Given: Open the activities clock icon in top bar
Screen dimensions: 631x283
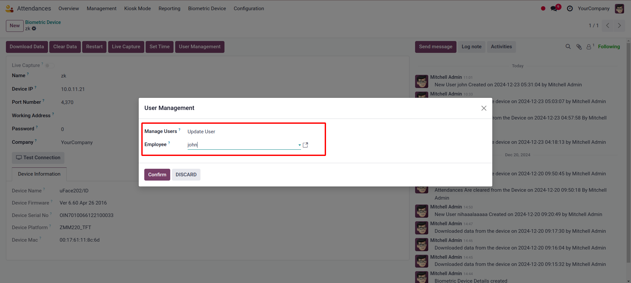Looking at the screenshot, I should (570, 9).
